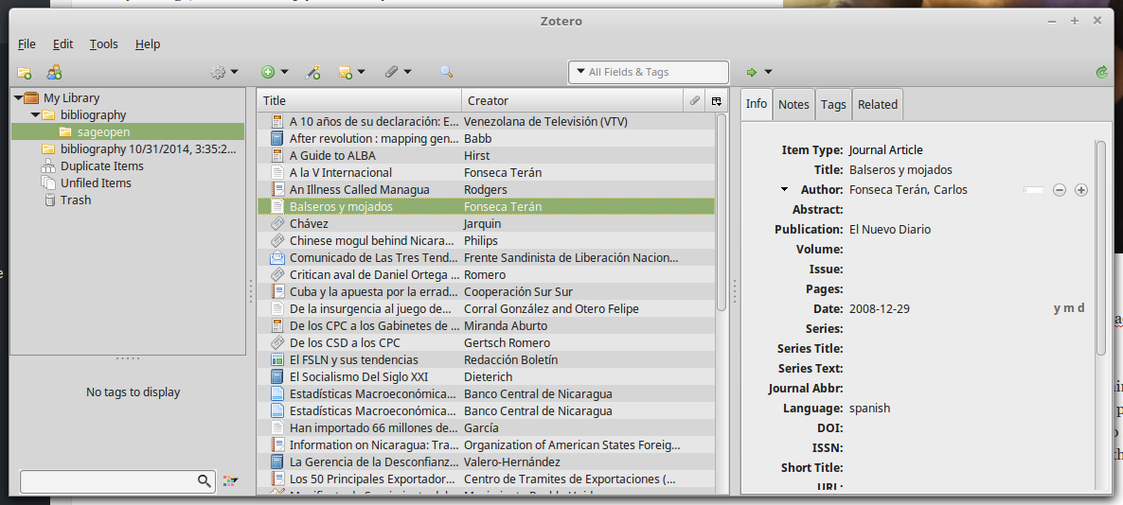Viewport: 1123px width, 505px height.
Task: Select 'Han importado 66 millones de...' item
Action: [487, 427]
